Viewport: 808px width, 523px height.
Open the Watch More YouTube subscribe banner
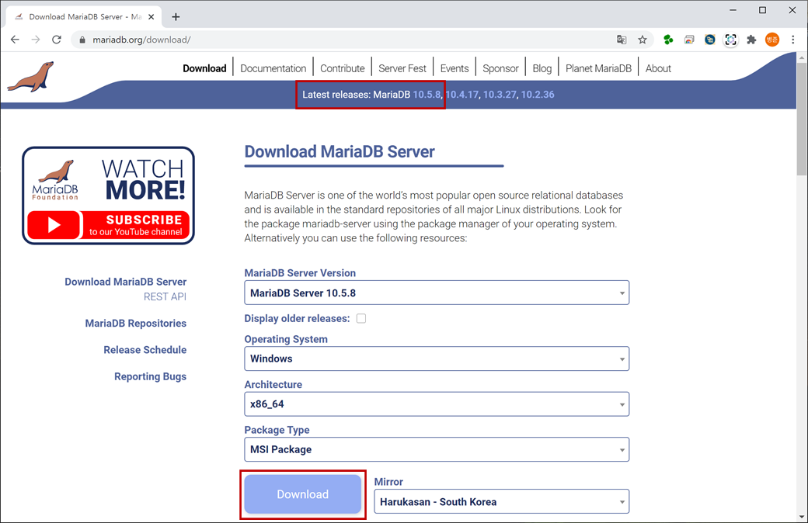108,195
